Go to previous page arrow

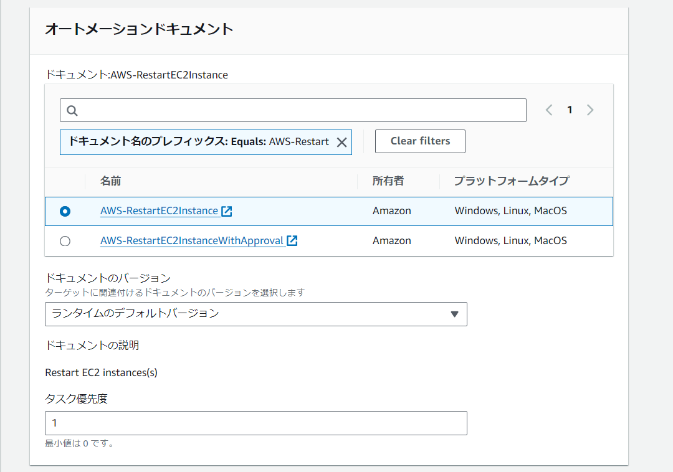pyautogui.click(x=549, y=110)
